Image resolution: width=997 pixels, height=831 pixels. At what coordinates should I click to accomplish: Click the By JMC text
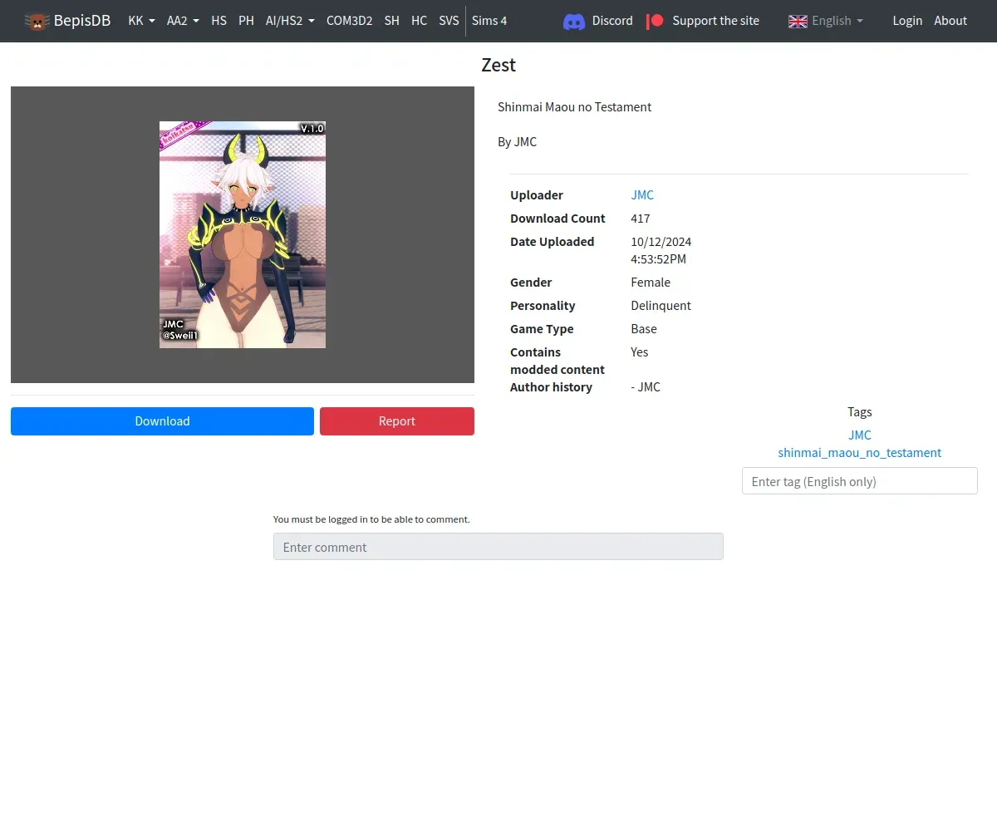pyautogui.click(x=518, y=142)
